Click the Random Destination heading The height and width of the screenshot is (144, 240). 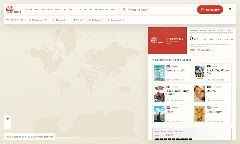pyautogui.click(x=170, y=131)
